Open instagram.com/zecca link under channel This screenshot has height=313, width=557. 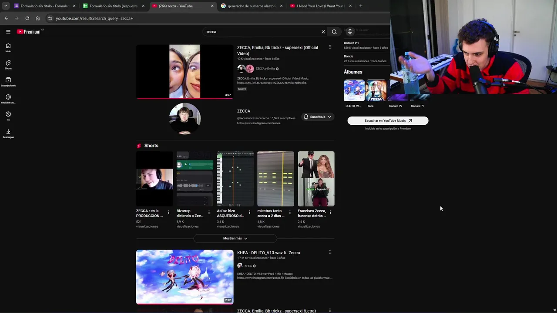tap(259, 123)
